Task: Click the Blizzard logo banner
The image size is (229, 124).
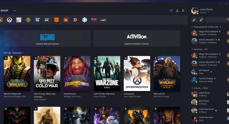Action: [x=47, y=37]
